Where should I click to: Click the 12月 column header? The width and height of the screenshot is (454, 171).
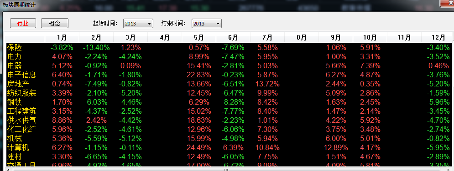[x=438, y=37]
